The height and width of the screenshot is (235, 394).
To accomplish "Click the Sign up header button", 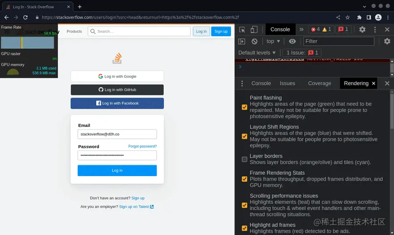I will [x=221, y=31].
